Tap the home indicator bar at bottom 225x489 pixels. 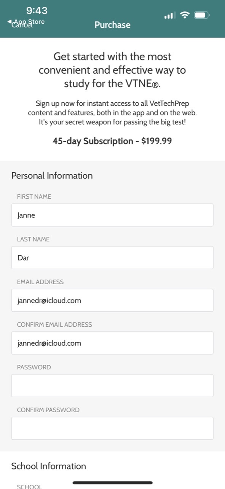point(112,483)
